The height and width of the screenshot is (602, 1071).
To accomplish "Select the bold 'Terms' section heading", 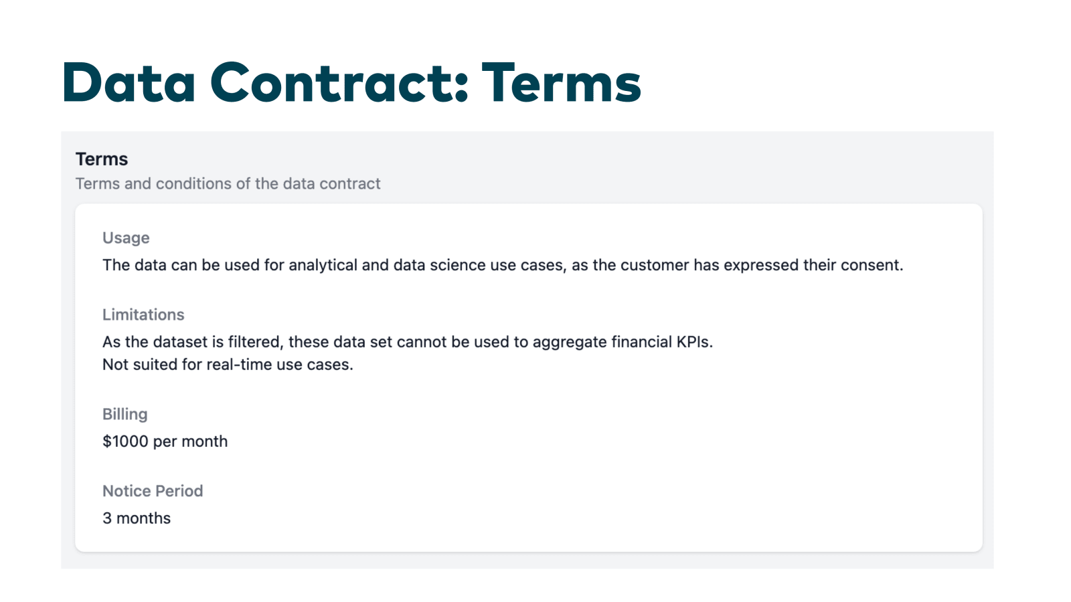I will tap(102, 159).
